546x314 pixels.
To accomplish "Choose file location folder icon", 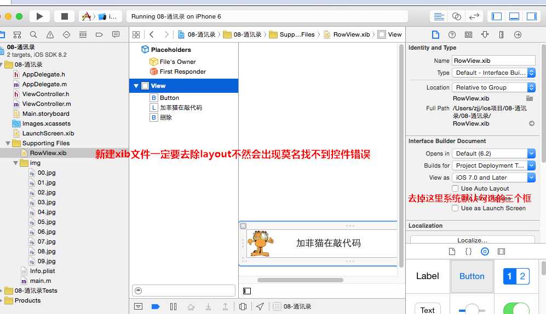I will tap(530, 98).
